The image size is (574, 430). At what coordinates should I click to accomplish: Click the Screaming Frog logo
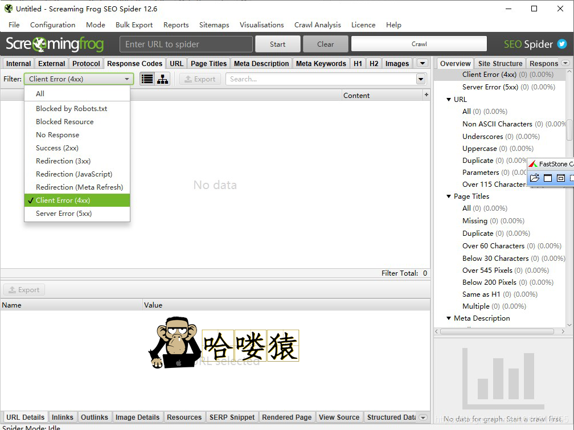click(x=54, y=43)
